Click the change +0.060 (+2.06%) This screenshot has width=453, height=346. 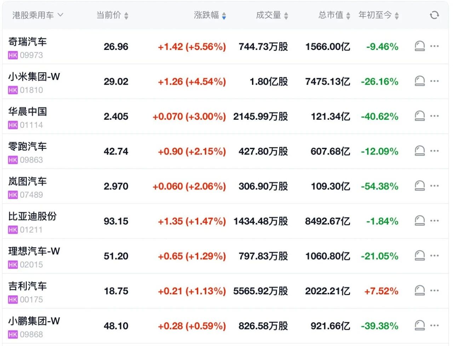coord(189,186)
